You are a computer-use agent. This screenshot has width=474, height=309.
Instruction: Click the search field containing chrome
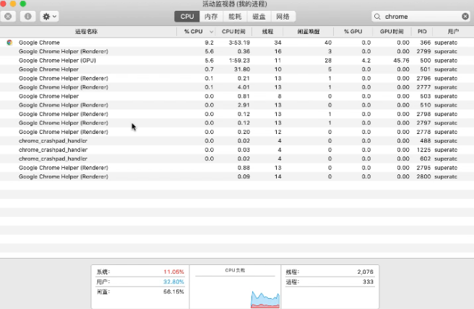pos(421,17)
